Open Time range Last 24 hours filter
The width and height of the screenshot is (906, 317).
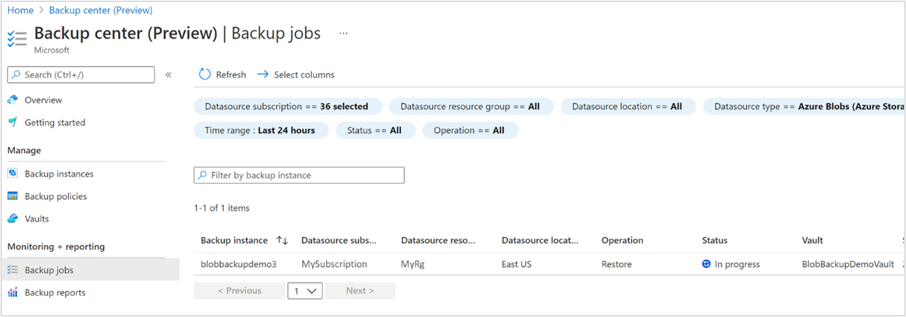[x=260, y=131]
